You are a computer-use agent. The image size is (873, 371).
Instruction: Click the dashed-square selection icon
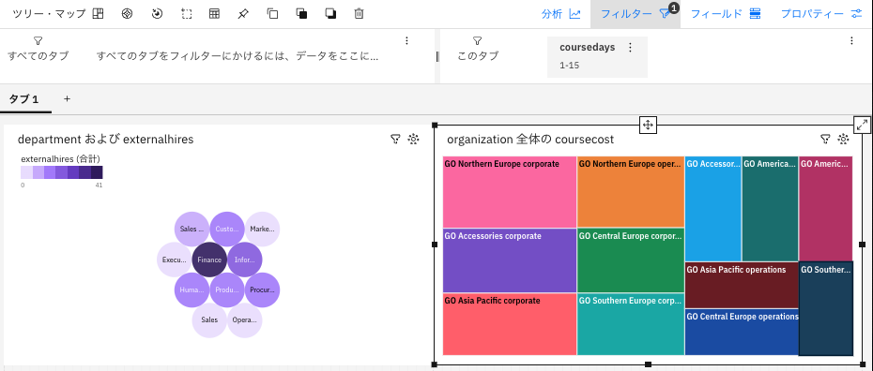click(x=187, y=14)
